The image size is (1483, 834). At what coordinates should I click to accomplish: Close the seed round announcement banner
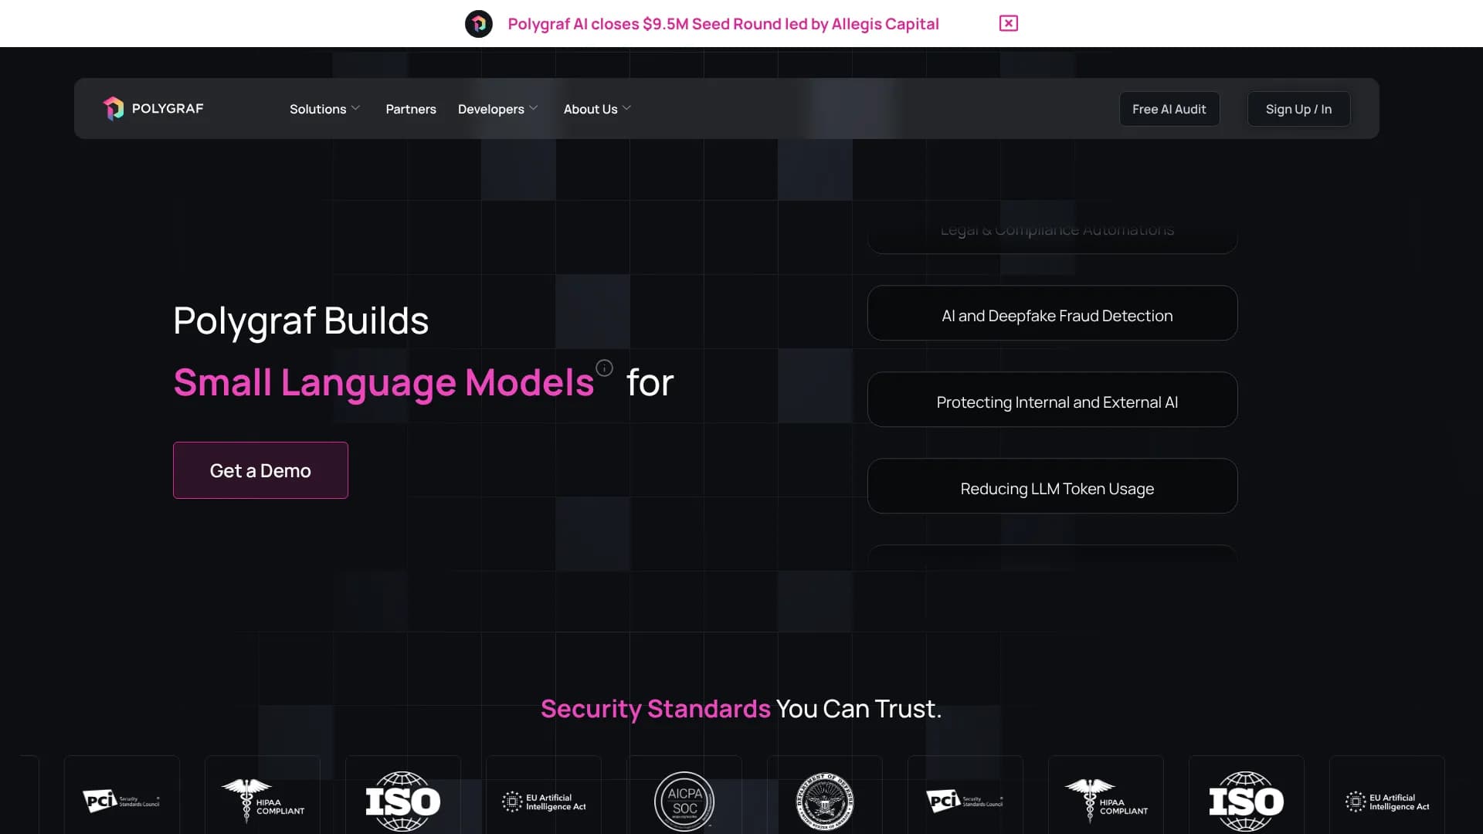pyautogui.click(x=1008, y=23)
